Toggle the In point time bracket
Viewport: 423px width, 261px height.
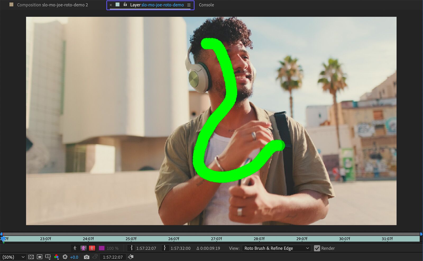point(131,248)
